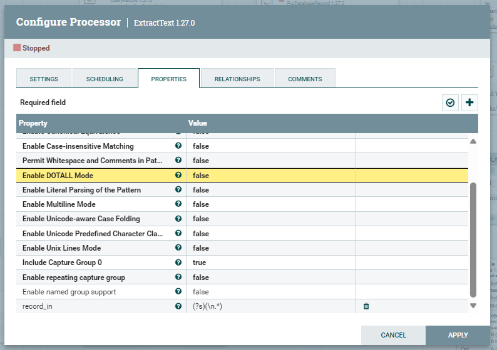Edit the record_in regex value

coord(270,306)
